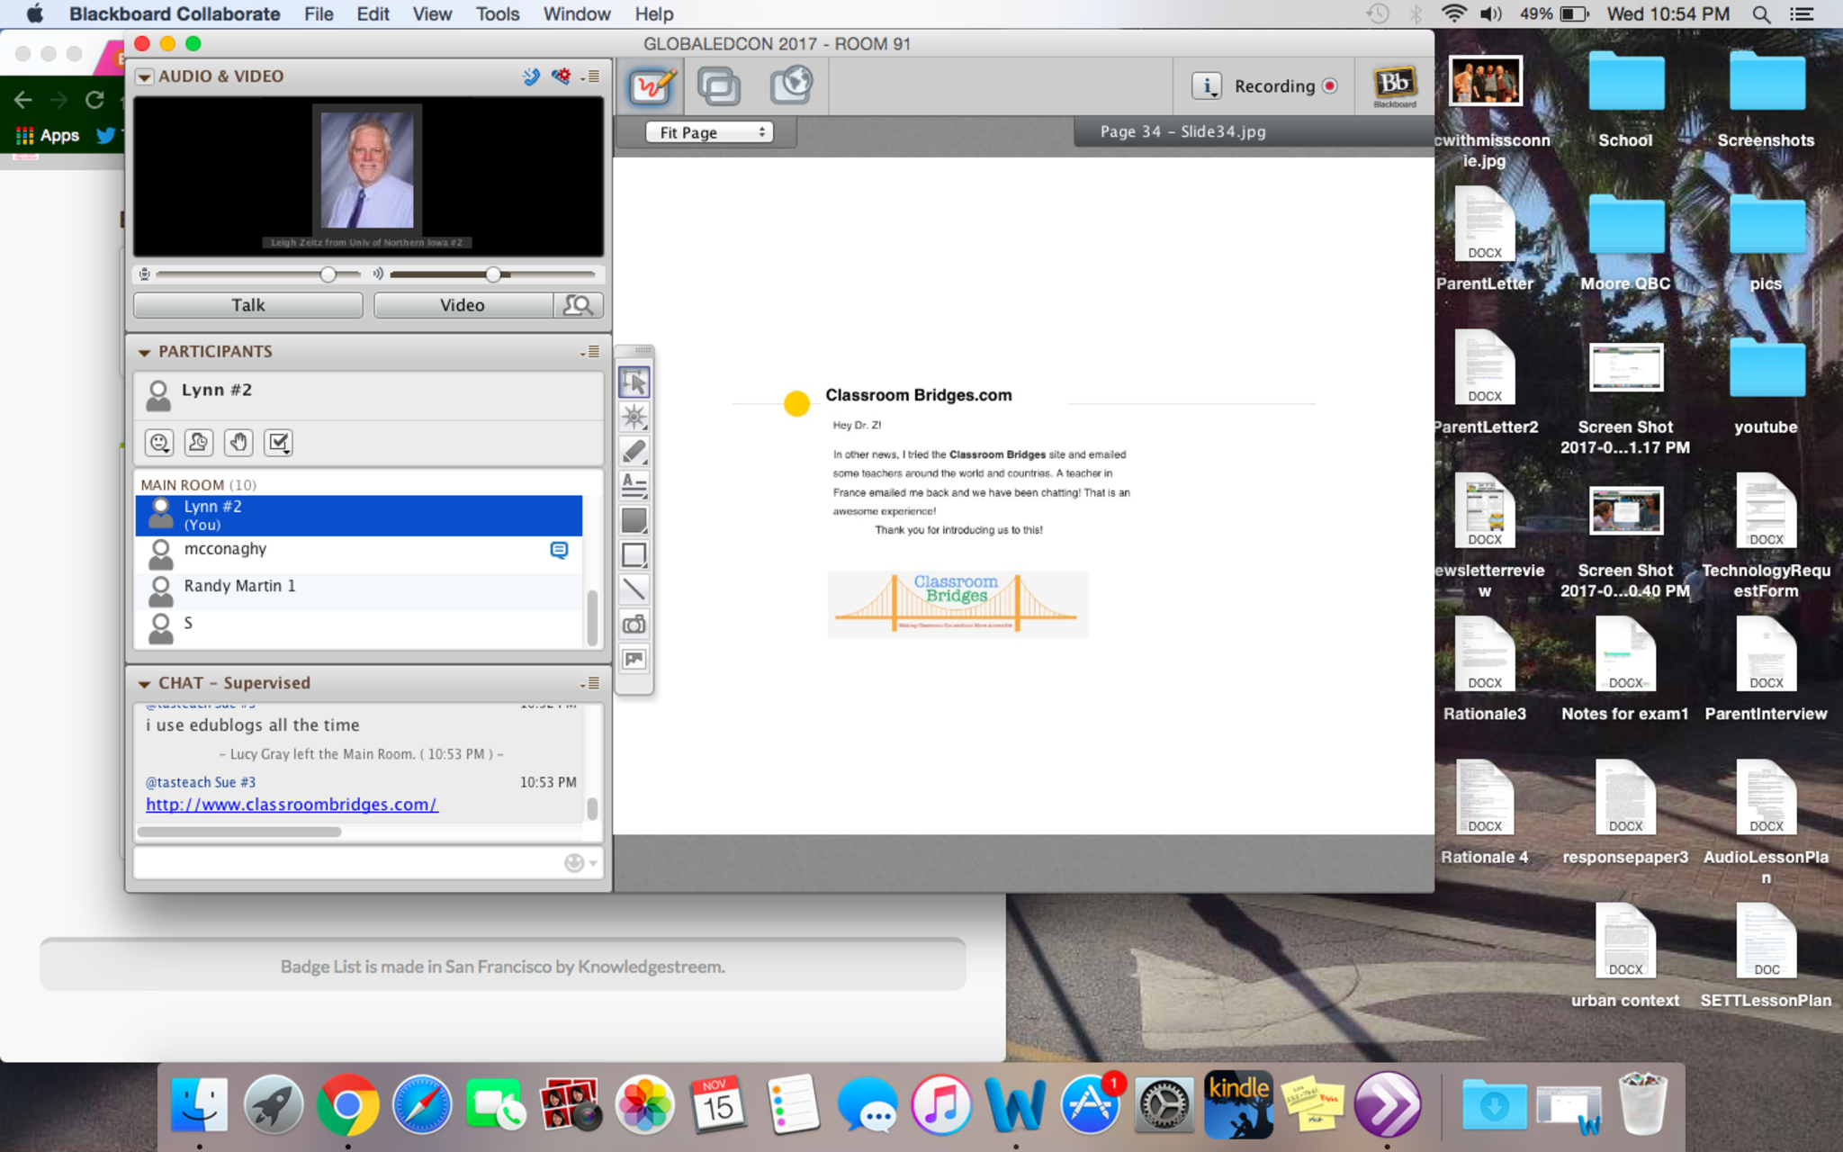Open the classroombridges.com chat link

click(292, 805)
